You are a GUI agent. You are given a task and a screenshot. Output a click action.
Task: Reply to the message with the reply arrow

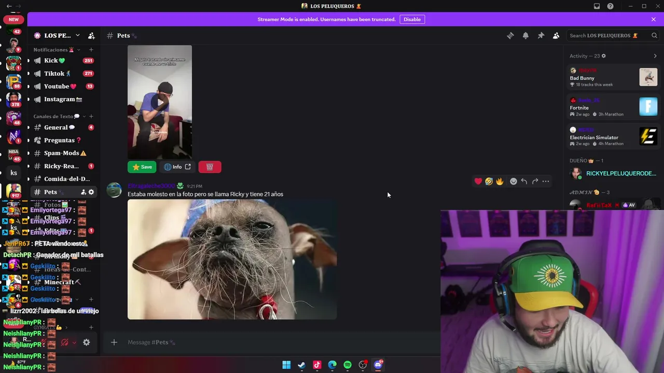click(524, 181)
